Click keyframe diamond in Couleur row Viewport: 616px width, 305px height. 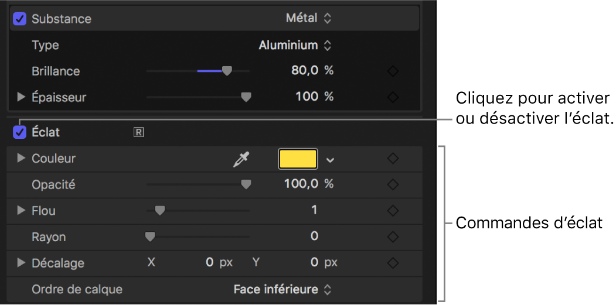393,159
